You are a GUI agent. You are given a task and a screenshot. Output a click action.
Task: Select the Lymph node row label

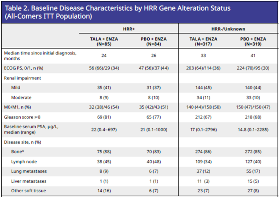point(24,162)
